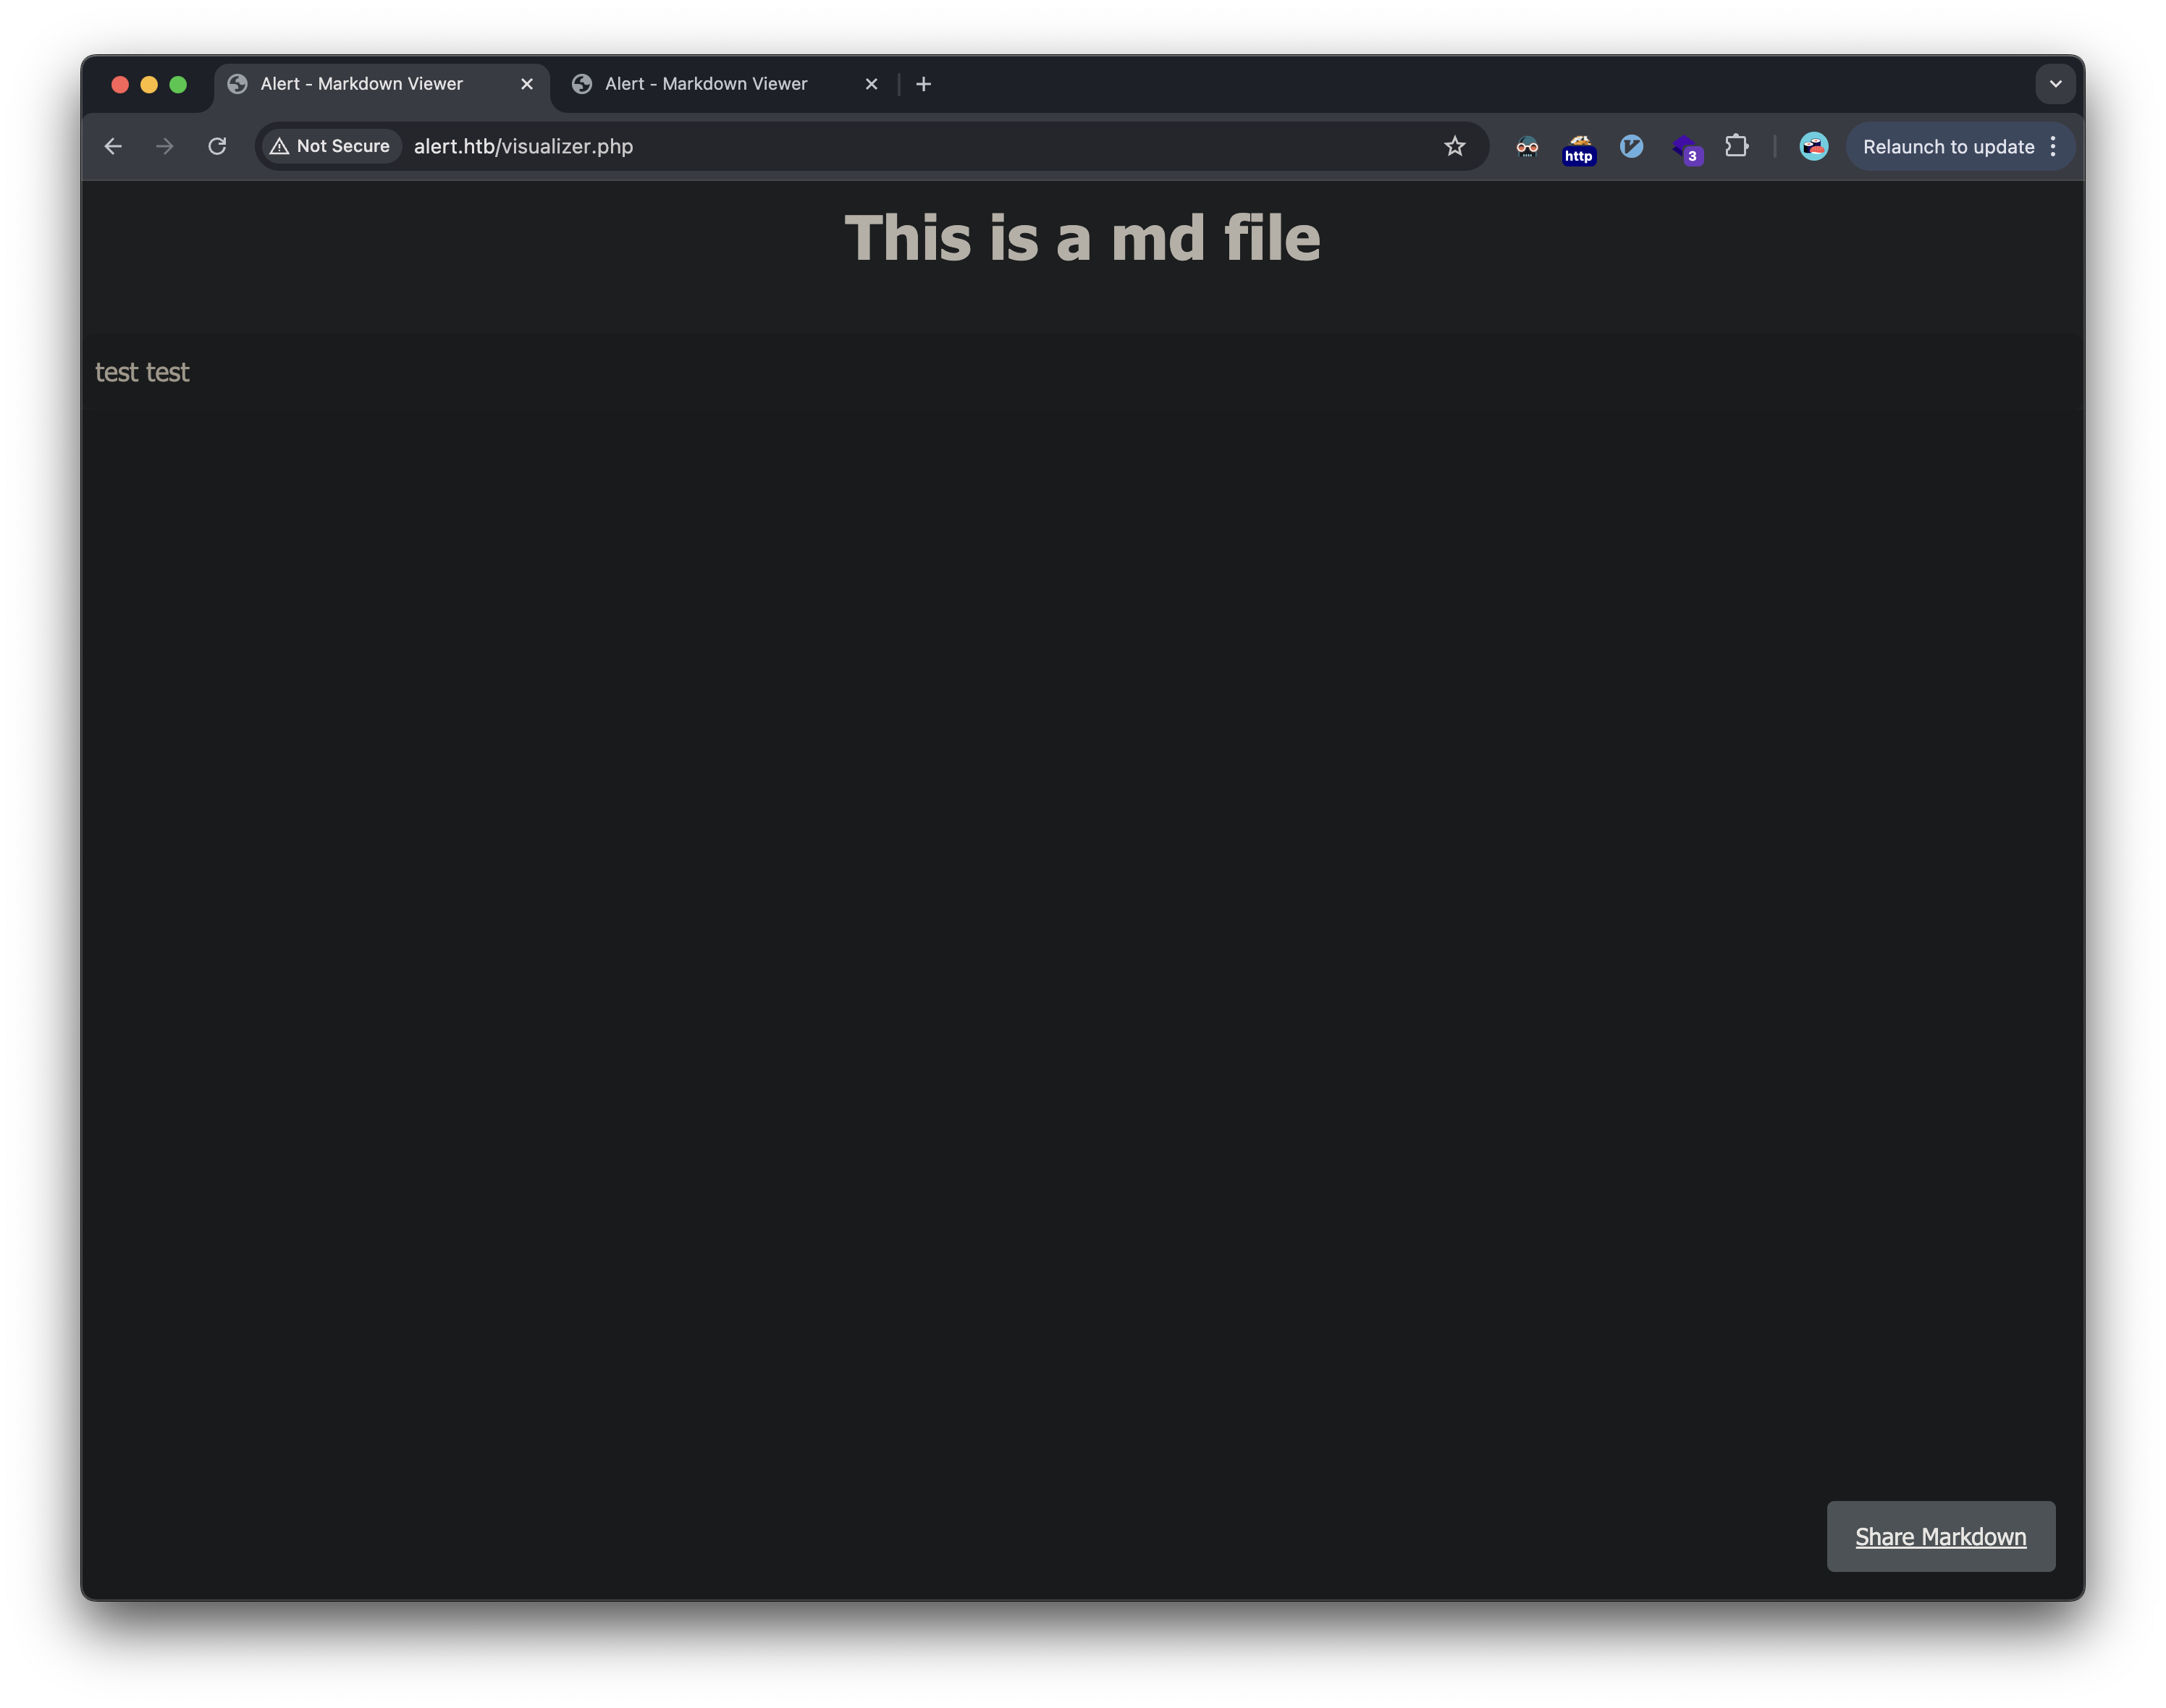Click the sushi profile avatar
2166x1708 pixels.
click(1813, 146)
